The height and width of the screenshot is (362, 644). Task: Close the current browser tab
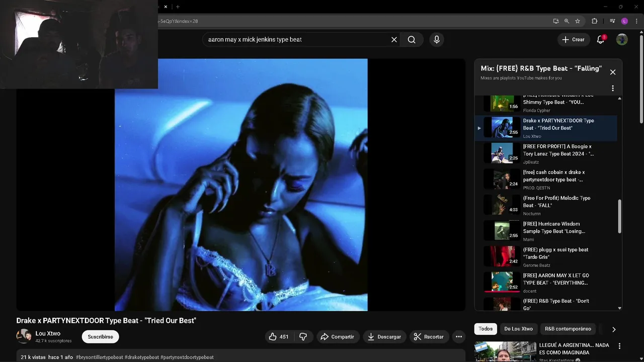166,7
